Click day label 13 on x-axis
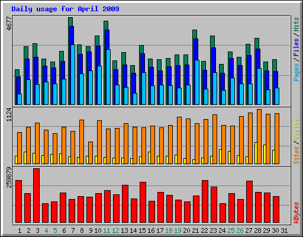 tap(124, 230)
